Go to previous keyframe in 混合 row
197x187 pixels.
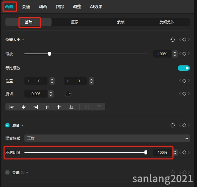pos(180,125)
